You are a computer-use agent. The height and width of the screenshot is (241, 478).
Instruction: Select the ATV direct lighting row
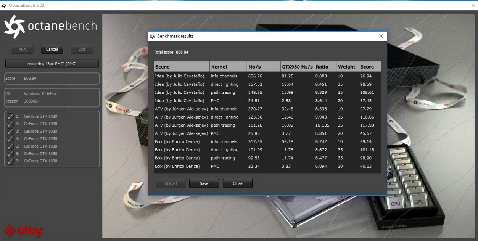pos(267,117)
